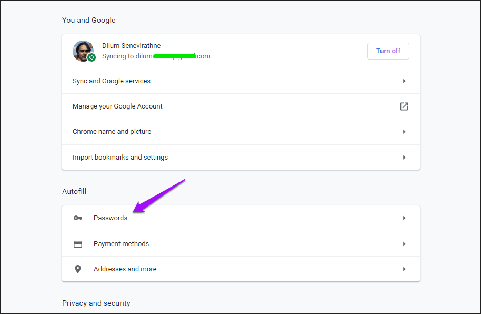Click the profile avatar picture
This screenshot has height=314, width=481.
(x=82, y=50)
